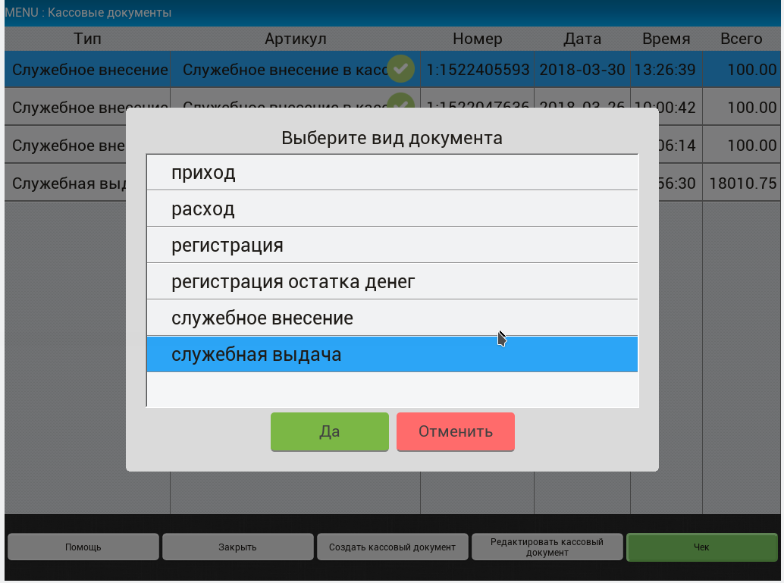Screen dimensions: 784x583
Task: Select 'служебное внесение' list item
Action: tap(392, 318)
